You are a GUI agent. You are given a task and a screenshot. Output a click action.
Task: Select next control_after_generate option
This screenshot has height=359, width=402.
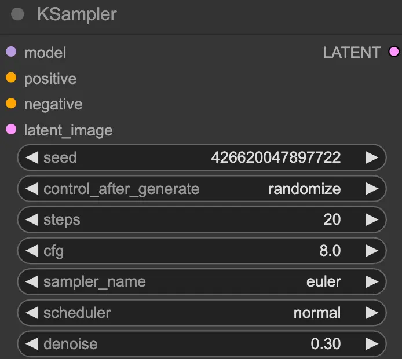pos(371,189)
